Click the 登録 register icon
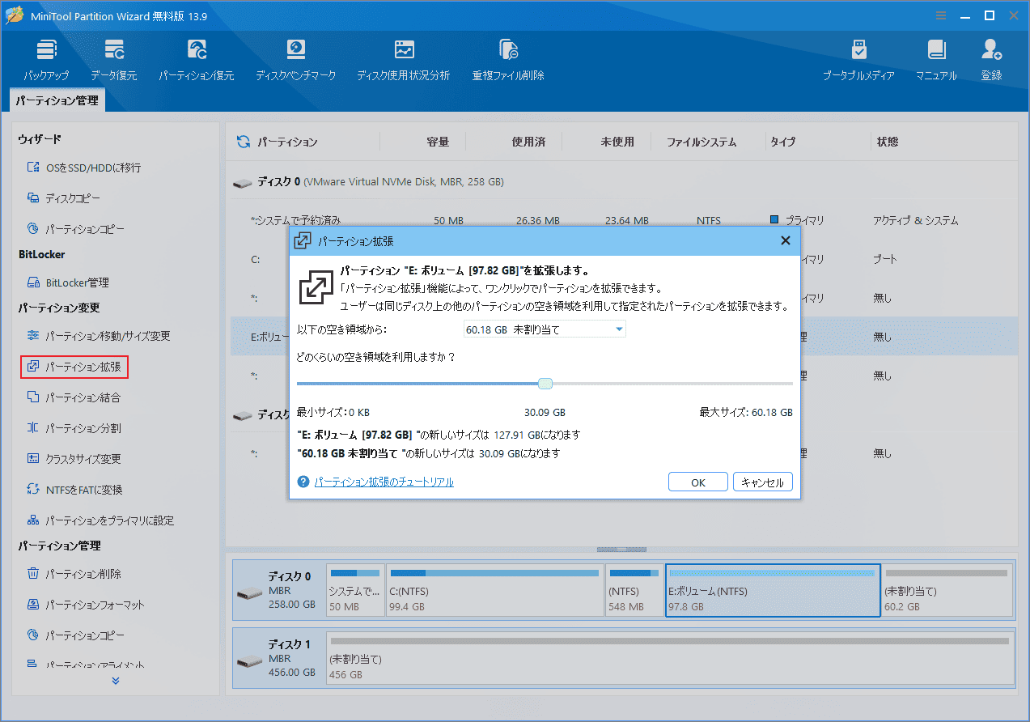This screenshot has width=1030, height=722. coord(992,60)
